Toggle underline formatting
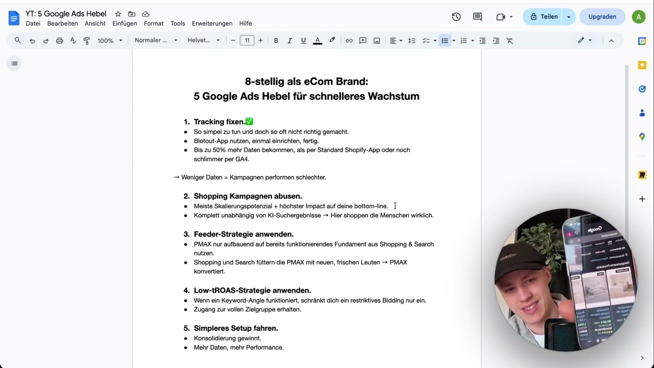The image size is (654, 368). (303, 40)
